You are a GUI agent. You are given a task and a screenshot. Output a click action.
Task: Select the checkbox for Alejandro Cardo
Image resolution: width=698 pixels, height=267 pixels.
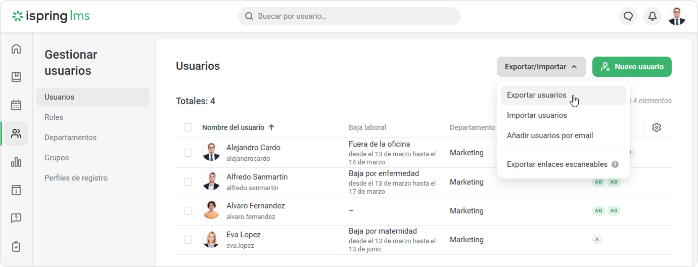pyautogui.click(x=188, y=153)
